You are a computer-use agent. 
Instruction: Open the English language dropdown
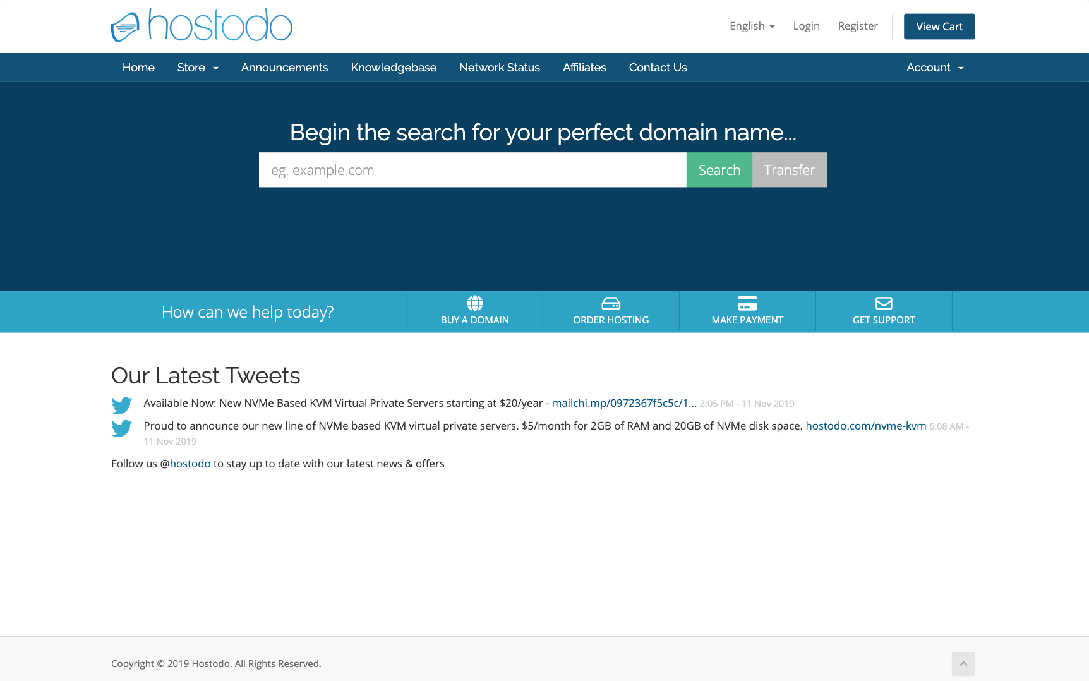[752, 26]
